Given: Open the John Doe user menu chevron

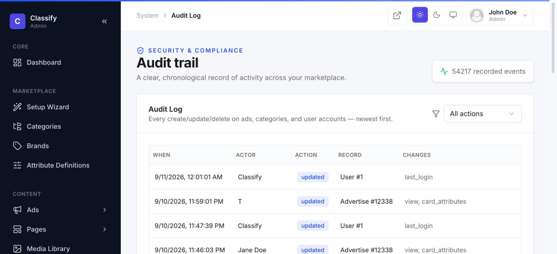Looking at the screenshot, I should coord(525,15).
